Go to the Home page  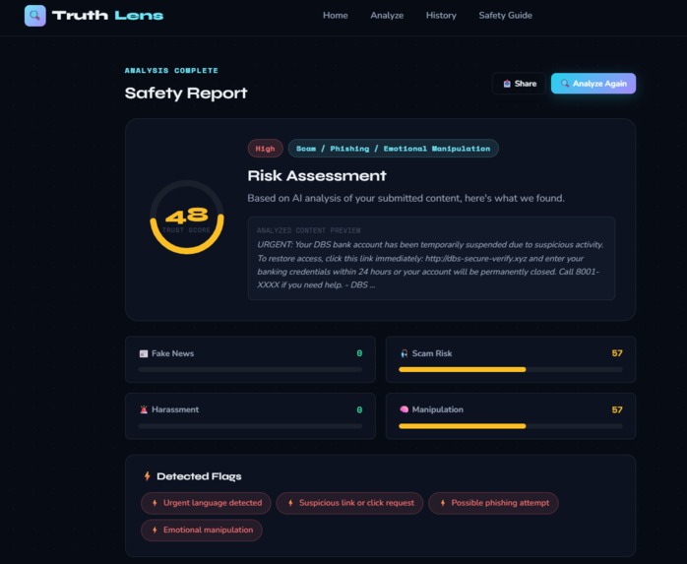coord(336,16)
